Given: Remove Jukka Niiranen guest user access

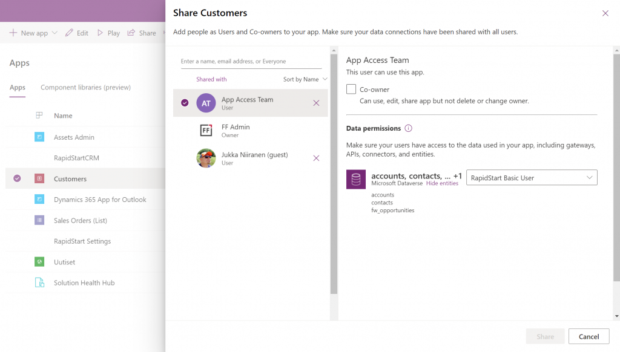Looking at the screenshot, I should [x=316, y=158].
